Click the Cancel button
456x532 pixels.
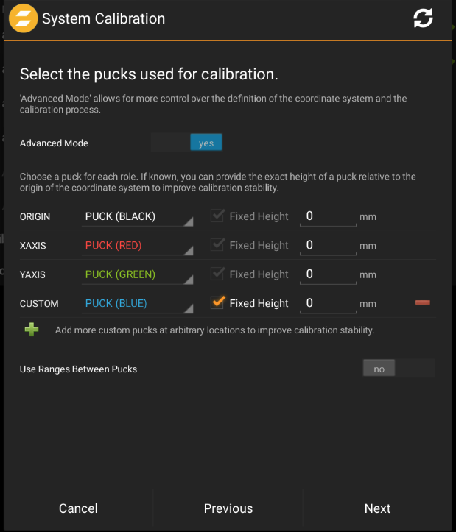78,508
